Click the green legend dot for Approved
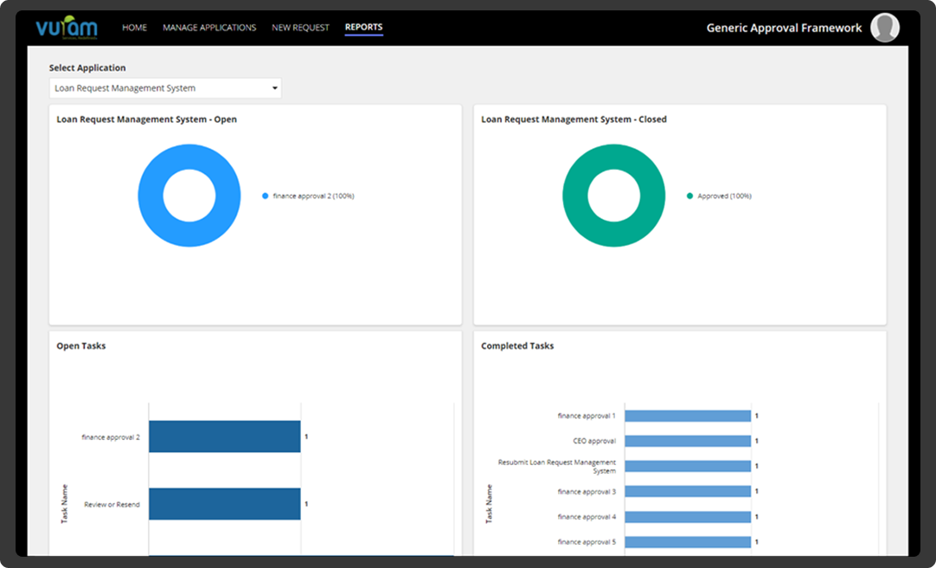This screenshot has width=936, height=568. coord(690,197)
